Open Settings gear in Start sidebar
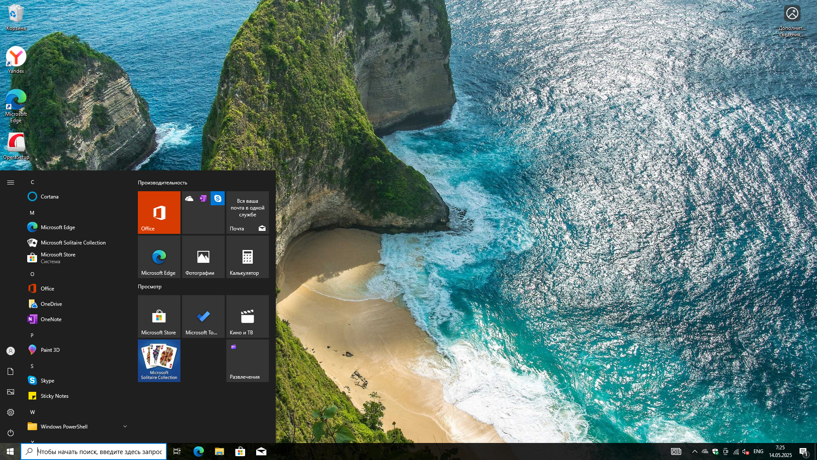This screenshot has height=460, width=817. pyautogui.click(x=11, y=412)
